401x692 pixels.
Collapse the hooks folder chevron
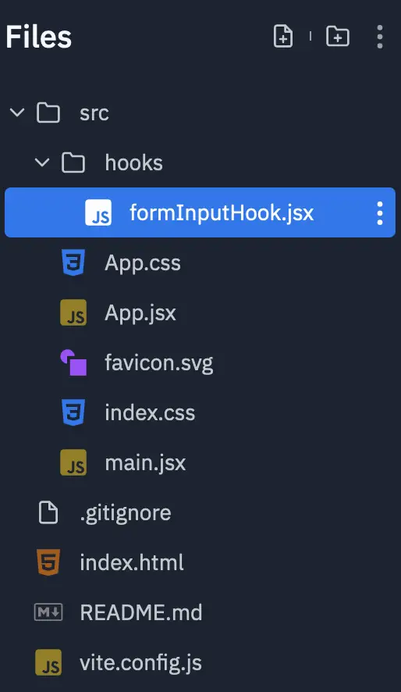tap(42, 162)
